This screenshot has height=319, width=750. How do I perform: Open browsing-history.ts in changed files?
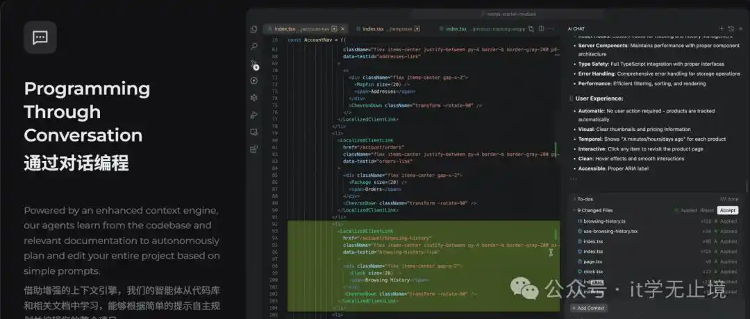tap(604, 221)
